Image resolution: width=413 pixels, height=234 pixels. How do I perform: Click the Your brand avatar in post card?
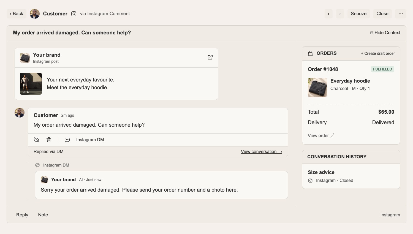click(x=25, y=58)
